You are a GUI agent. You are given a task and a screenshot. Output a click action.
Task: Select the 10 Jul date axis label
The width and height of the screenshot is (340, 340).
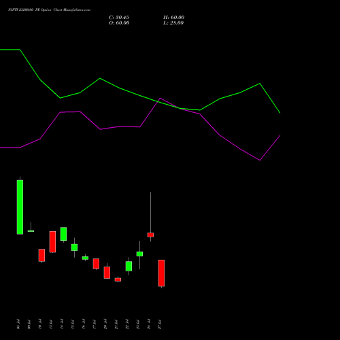(40, 324)
